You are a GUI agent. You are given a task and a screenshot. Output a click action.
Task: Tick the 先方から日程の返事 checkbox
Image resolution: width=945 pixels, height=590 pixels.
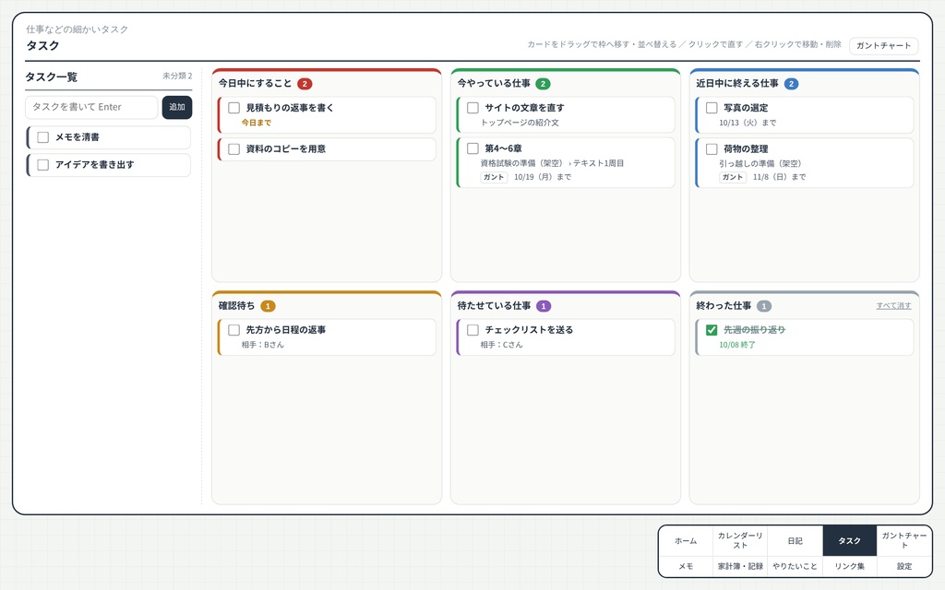click(233, 330)
